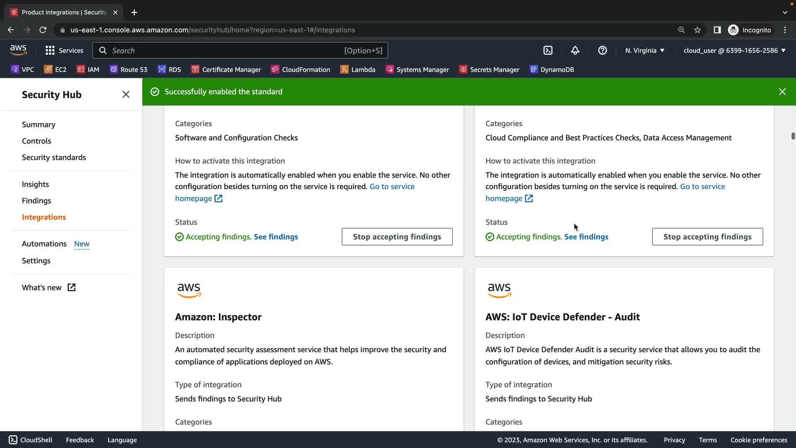Select Security standards in sidebar

click(54, 158)
